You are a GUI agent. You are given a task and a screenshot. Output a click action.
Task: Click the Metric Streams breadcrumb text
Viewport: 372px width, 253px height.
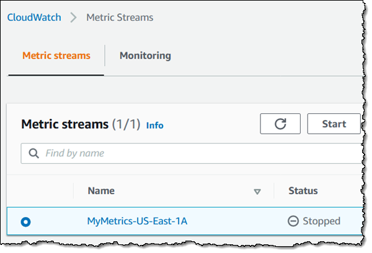click(x=119, y=17)
